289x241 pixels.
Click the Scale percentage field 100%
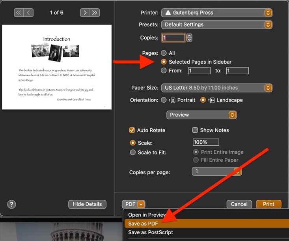(x=206, y=142)
